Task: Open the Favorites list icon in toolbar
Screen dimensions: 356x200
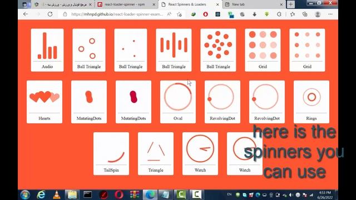Action: click(293, 14)
